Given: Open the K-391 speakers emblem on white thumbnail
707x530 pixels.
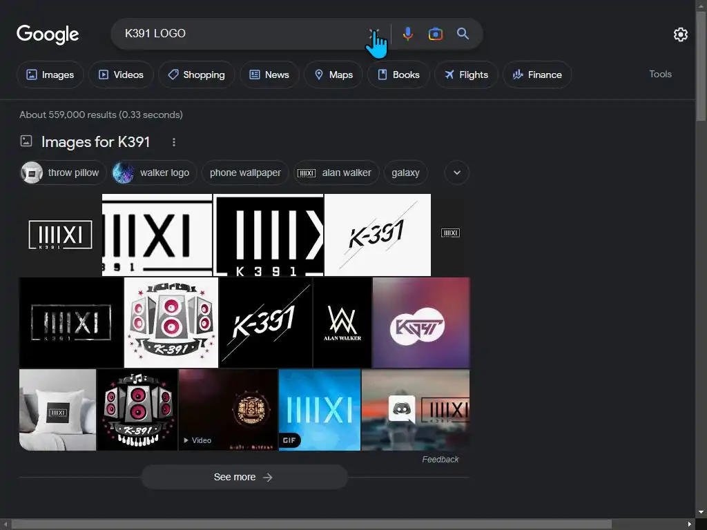Looking at the screenshot, I should 171,323.
